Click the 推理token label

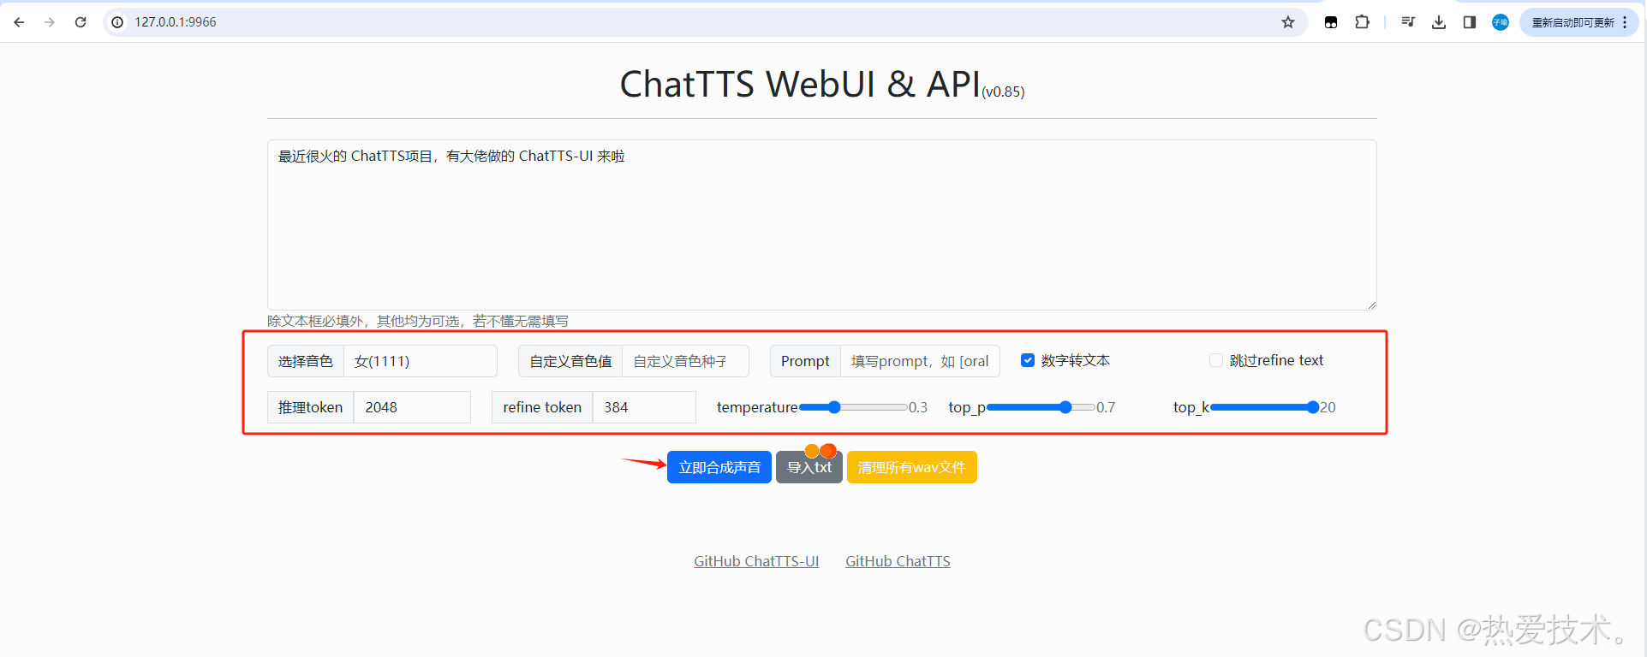[x=310, y=407]
